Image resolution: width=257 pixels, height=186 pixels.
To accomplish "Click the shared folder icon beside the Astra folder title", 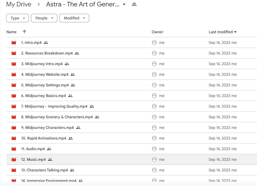I will tap(134, 4).
